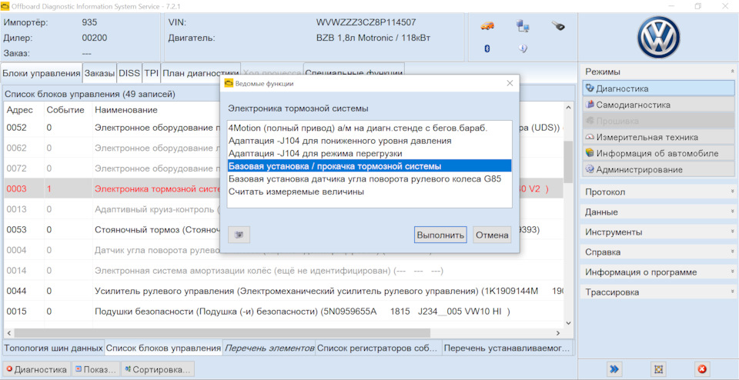Open Перечень элементов bottom tab
The height and width of the screenshot is (380, 739).
coord(269,348)
